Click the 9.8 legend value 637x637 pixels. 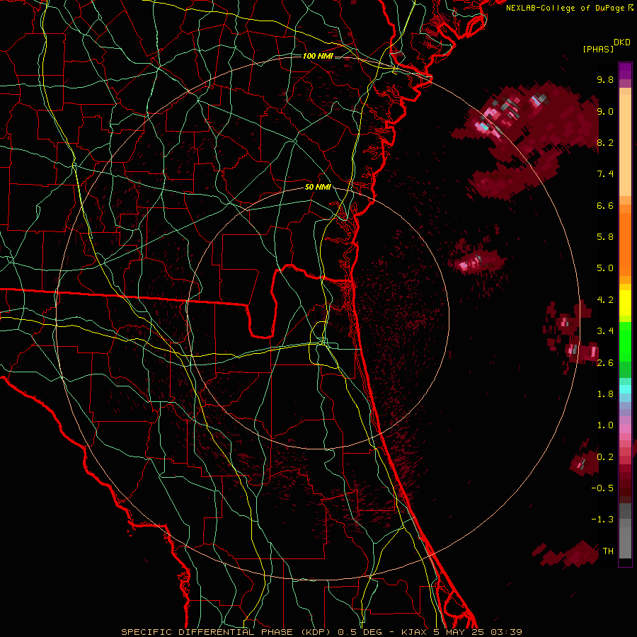tap(605, 79)
